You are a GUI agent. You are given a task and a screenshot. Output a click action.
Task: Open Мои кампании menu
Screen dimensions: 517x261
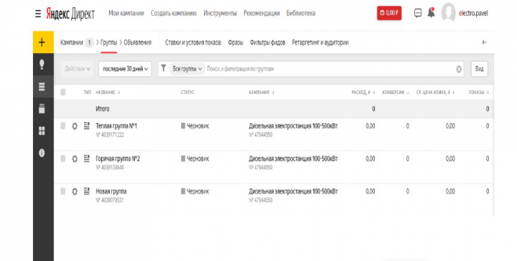(126, 13)
